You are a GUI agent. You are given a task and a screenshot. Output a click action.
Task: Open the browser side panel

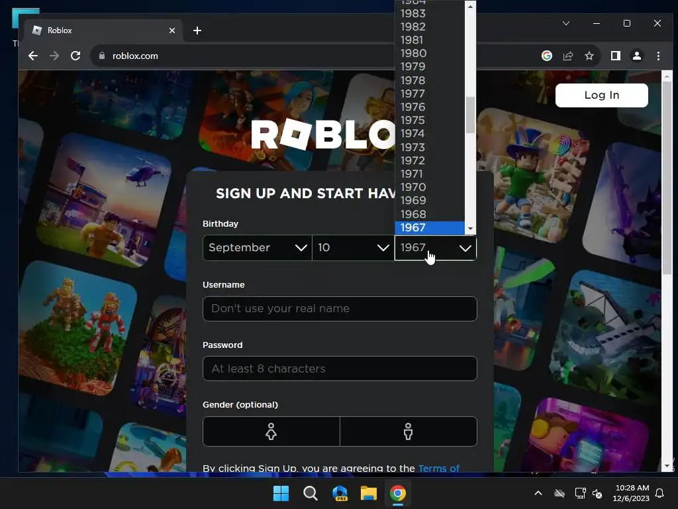[616, 56]
